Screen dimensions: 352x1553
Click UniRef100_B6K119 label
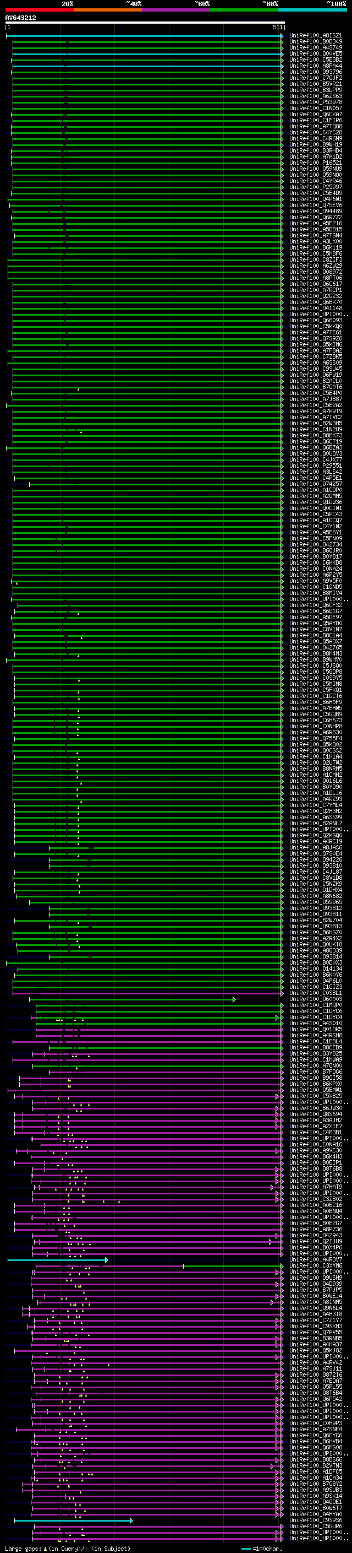coord(315,247)
